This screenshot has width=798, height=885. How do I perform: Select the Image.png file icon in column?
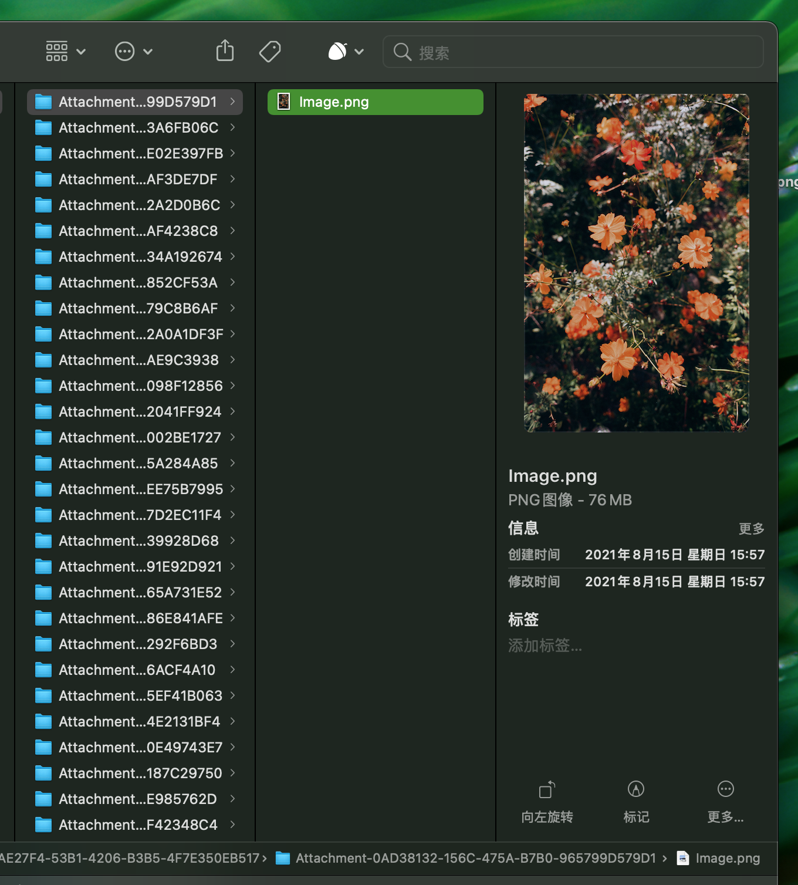[284, 102]
